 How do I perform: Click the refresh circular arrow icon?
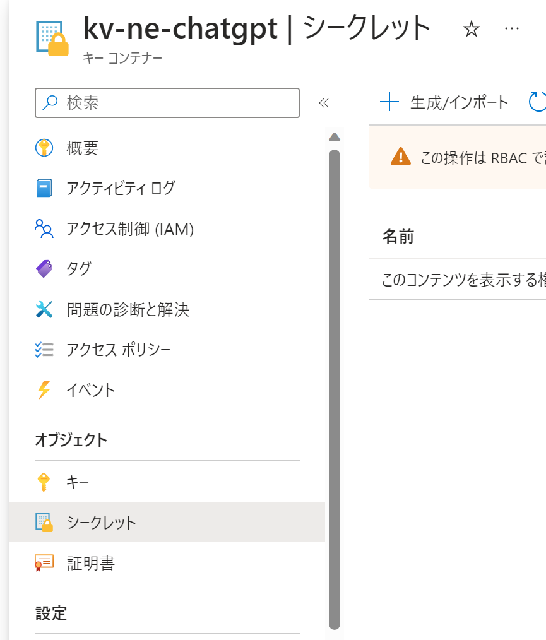pos(537,102)
